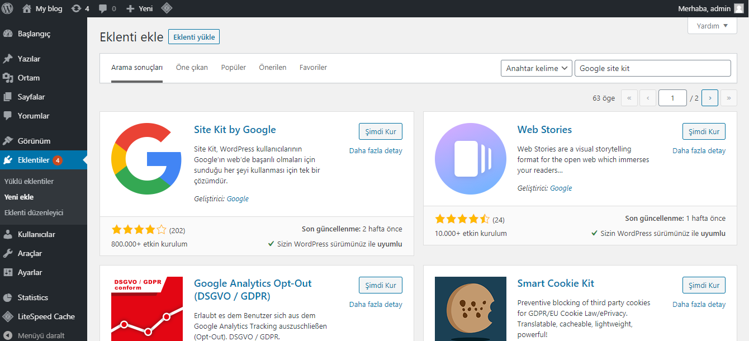Open the LiteSpeed diamond icon in admin bar
The height and width of the screenshot is (341, 749).
(167, 8)
